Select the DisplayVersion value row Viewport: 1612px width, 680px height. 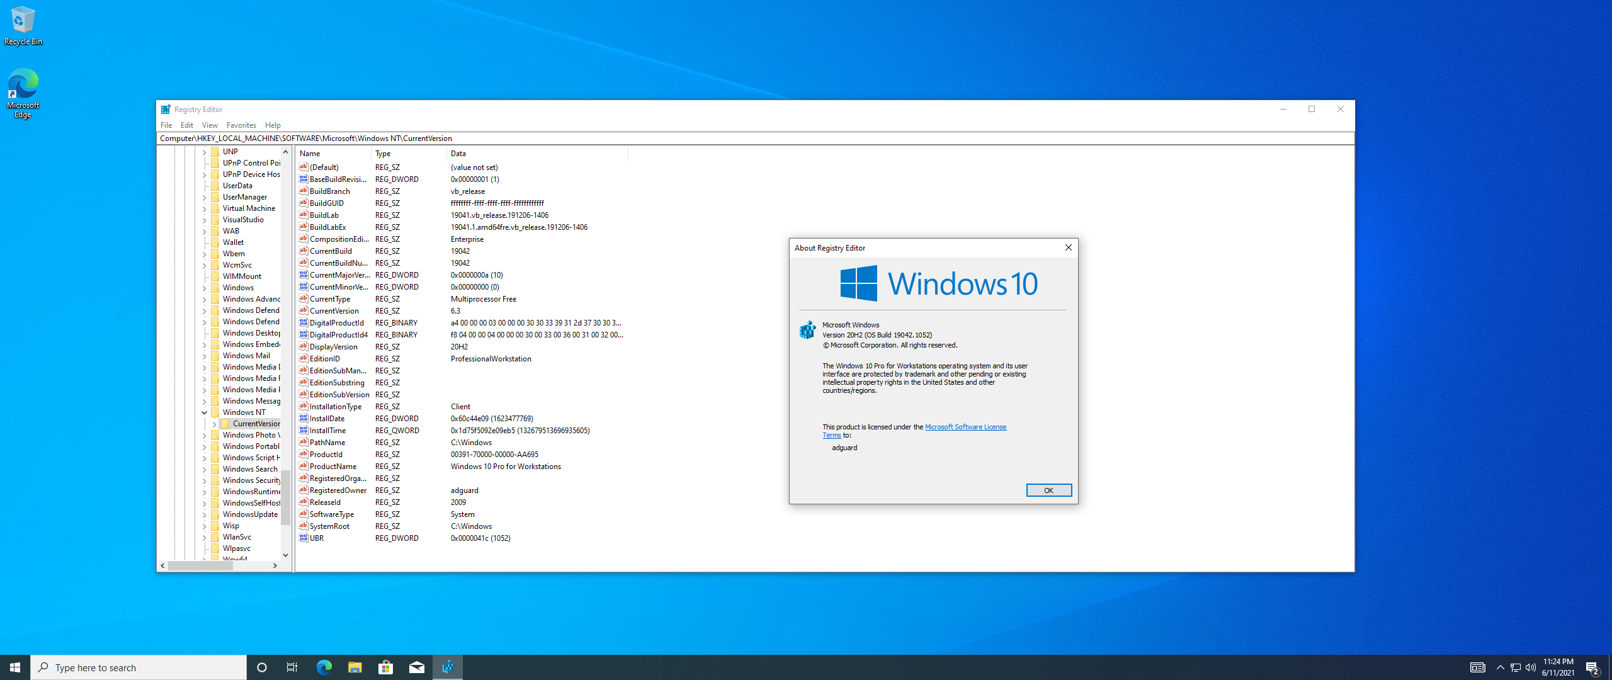point(462,346)
